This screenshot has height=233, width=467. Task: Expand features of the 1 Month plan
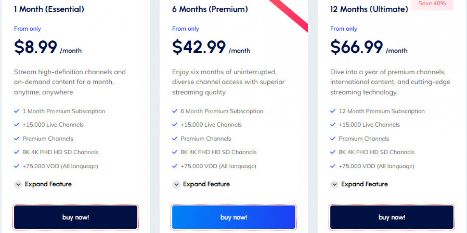[48, 184]
